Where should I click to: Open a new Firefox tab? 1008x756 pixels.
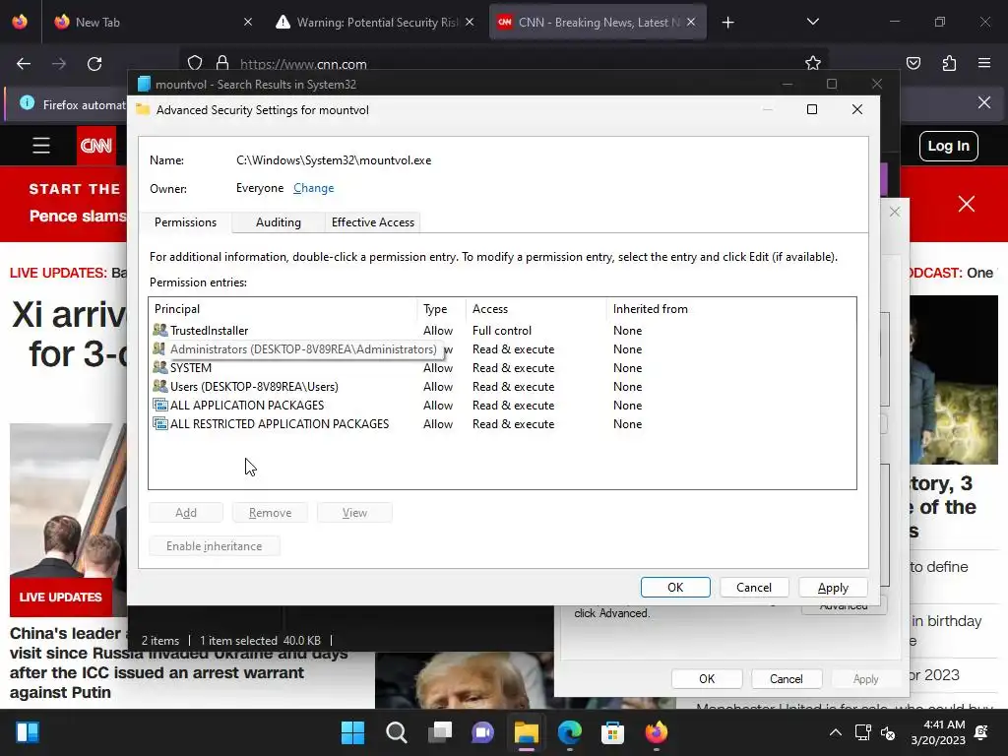727,23
